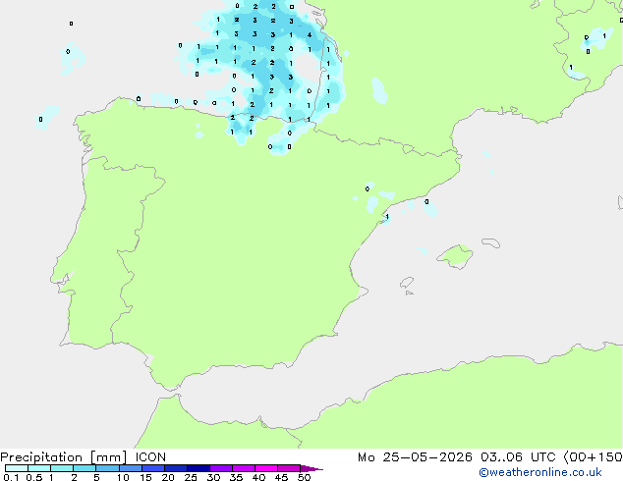
Task: Select the 40–45 mm magenta legend swatch
Action: [266, 468]
